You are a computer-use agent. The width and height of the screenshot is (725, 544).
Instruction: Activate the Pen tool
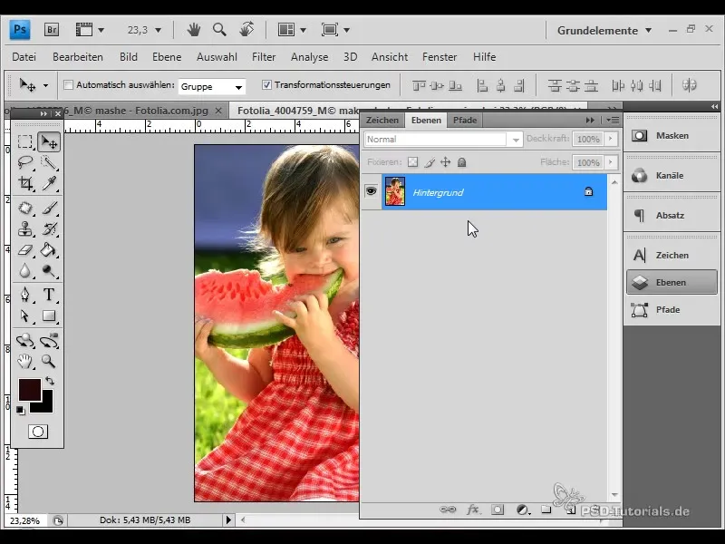tap(25, 295)
